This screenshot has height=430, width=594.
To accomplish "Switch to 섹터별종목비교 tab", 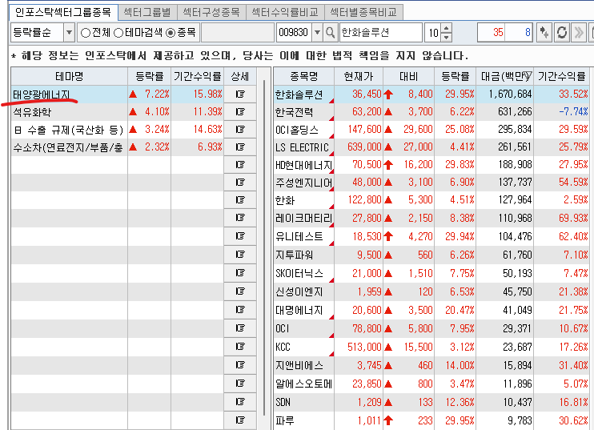I will (363, 12).
